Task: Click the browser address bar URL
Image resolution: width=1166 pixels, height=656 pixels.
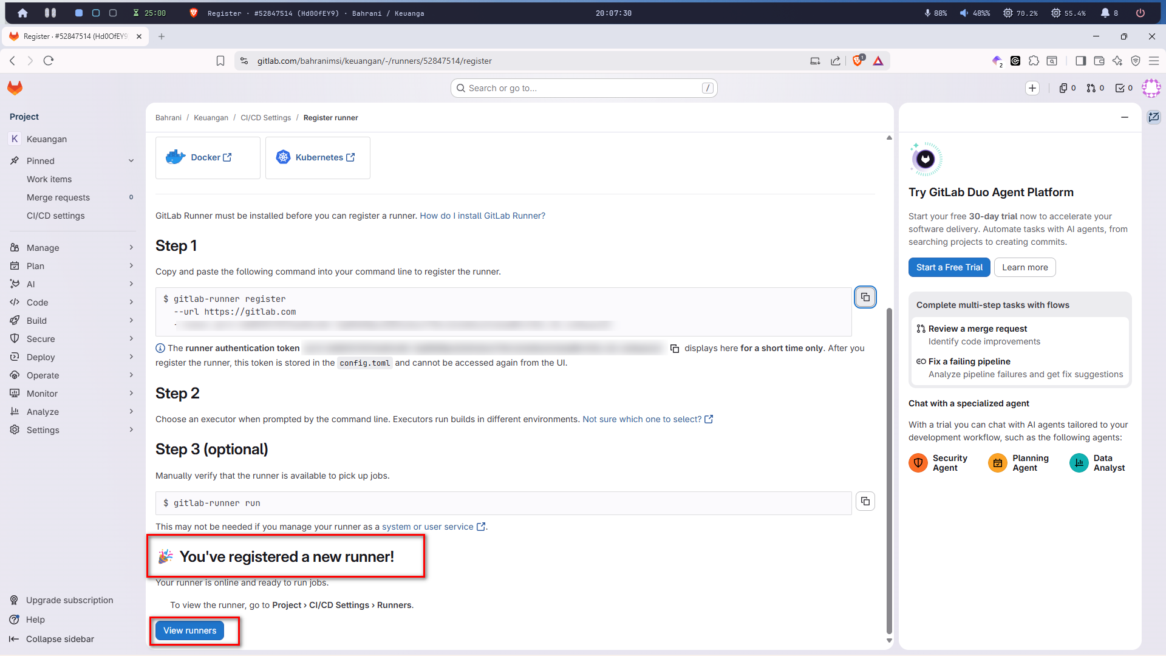Action: (x=374, y=61)
